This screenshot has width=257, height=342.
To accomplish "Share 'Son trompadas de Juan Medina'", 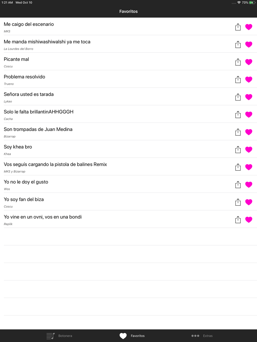I will [x=238, y=132].
